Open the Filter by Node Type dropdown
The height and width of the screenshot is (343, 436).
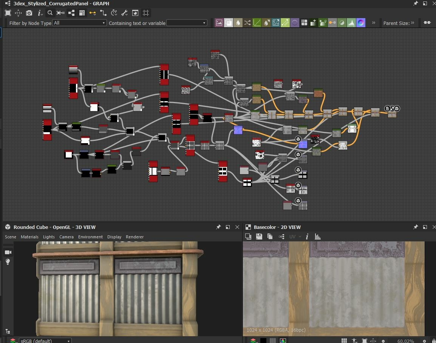click(79, 23)
